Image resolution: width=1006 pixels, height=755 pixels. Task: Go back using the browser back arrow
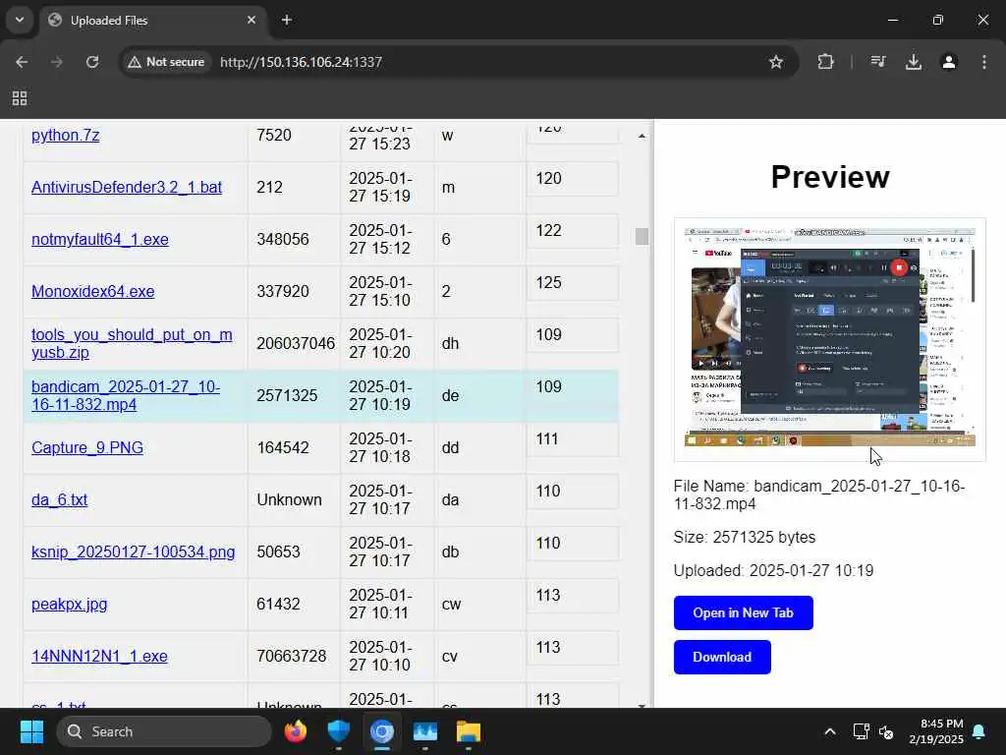pos(22,62)
